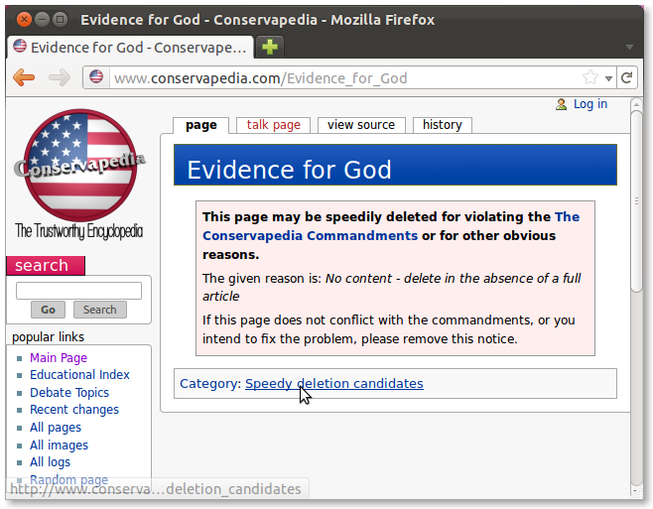Open Debate Topics link
Screen dimensions: 653x509
click(69, 392)
